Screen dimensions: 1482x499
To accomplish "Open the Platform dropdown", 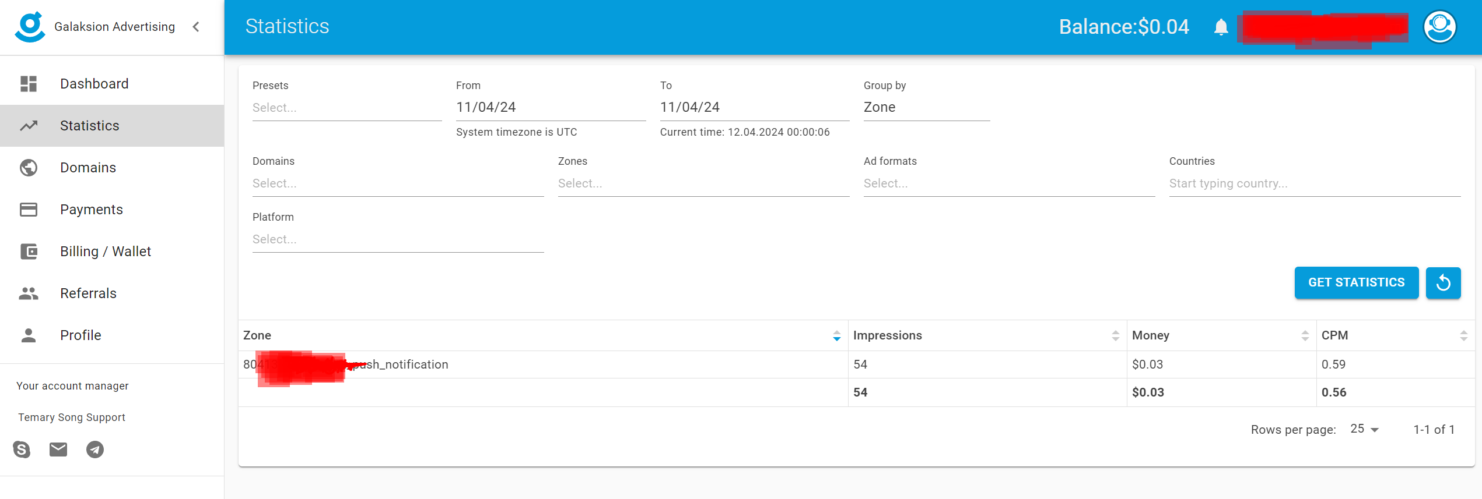I will pos(398,239).
